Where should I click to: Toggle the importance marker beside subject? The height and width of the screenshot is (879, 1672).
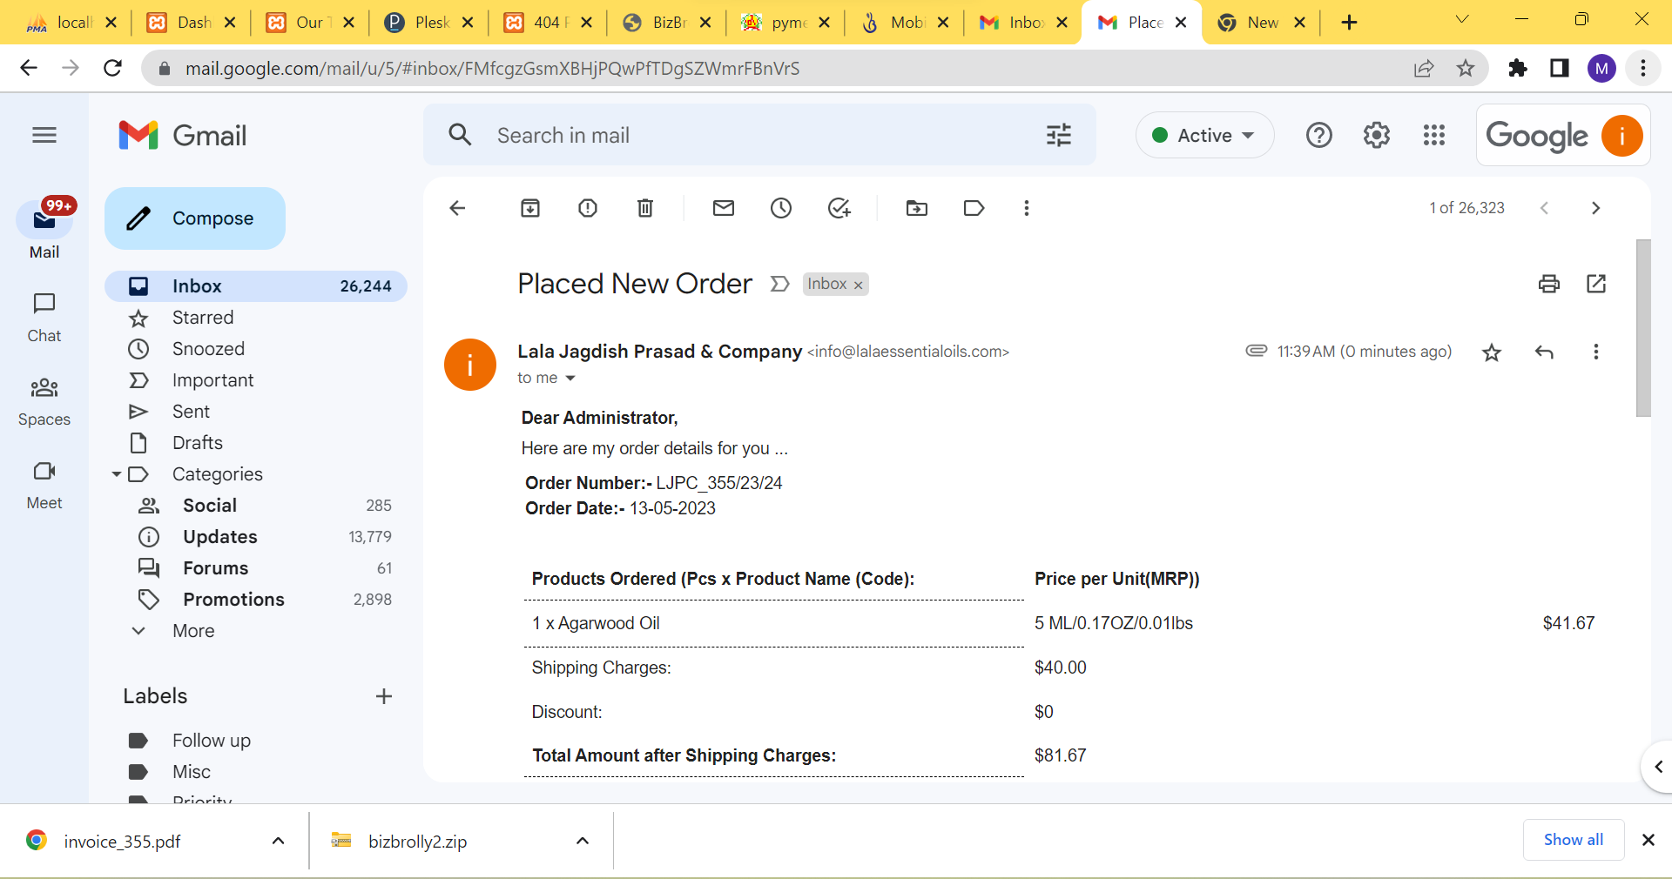[x=779, y=284]
